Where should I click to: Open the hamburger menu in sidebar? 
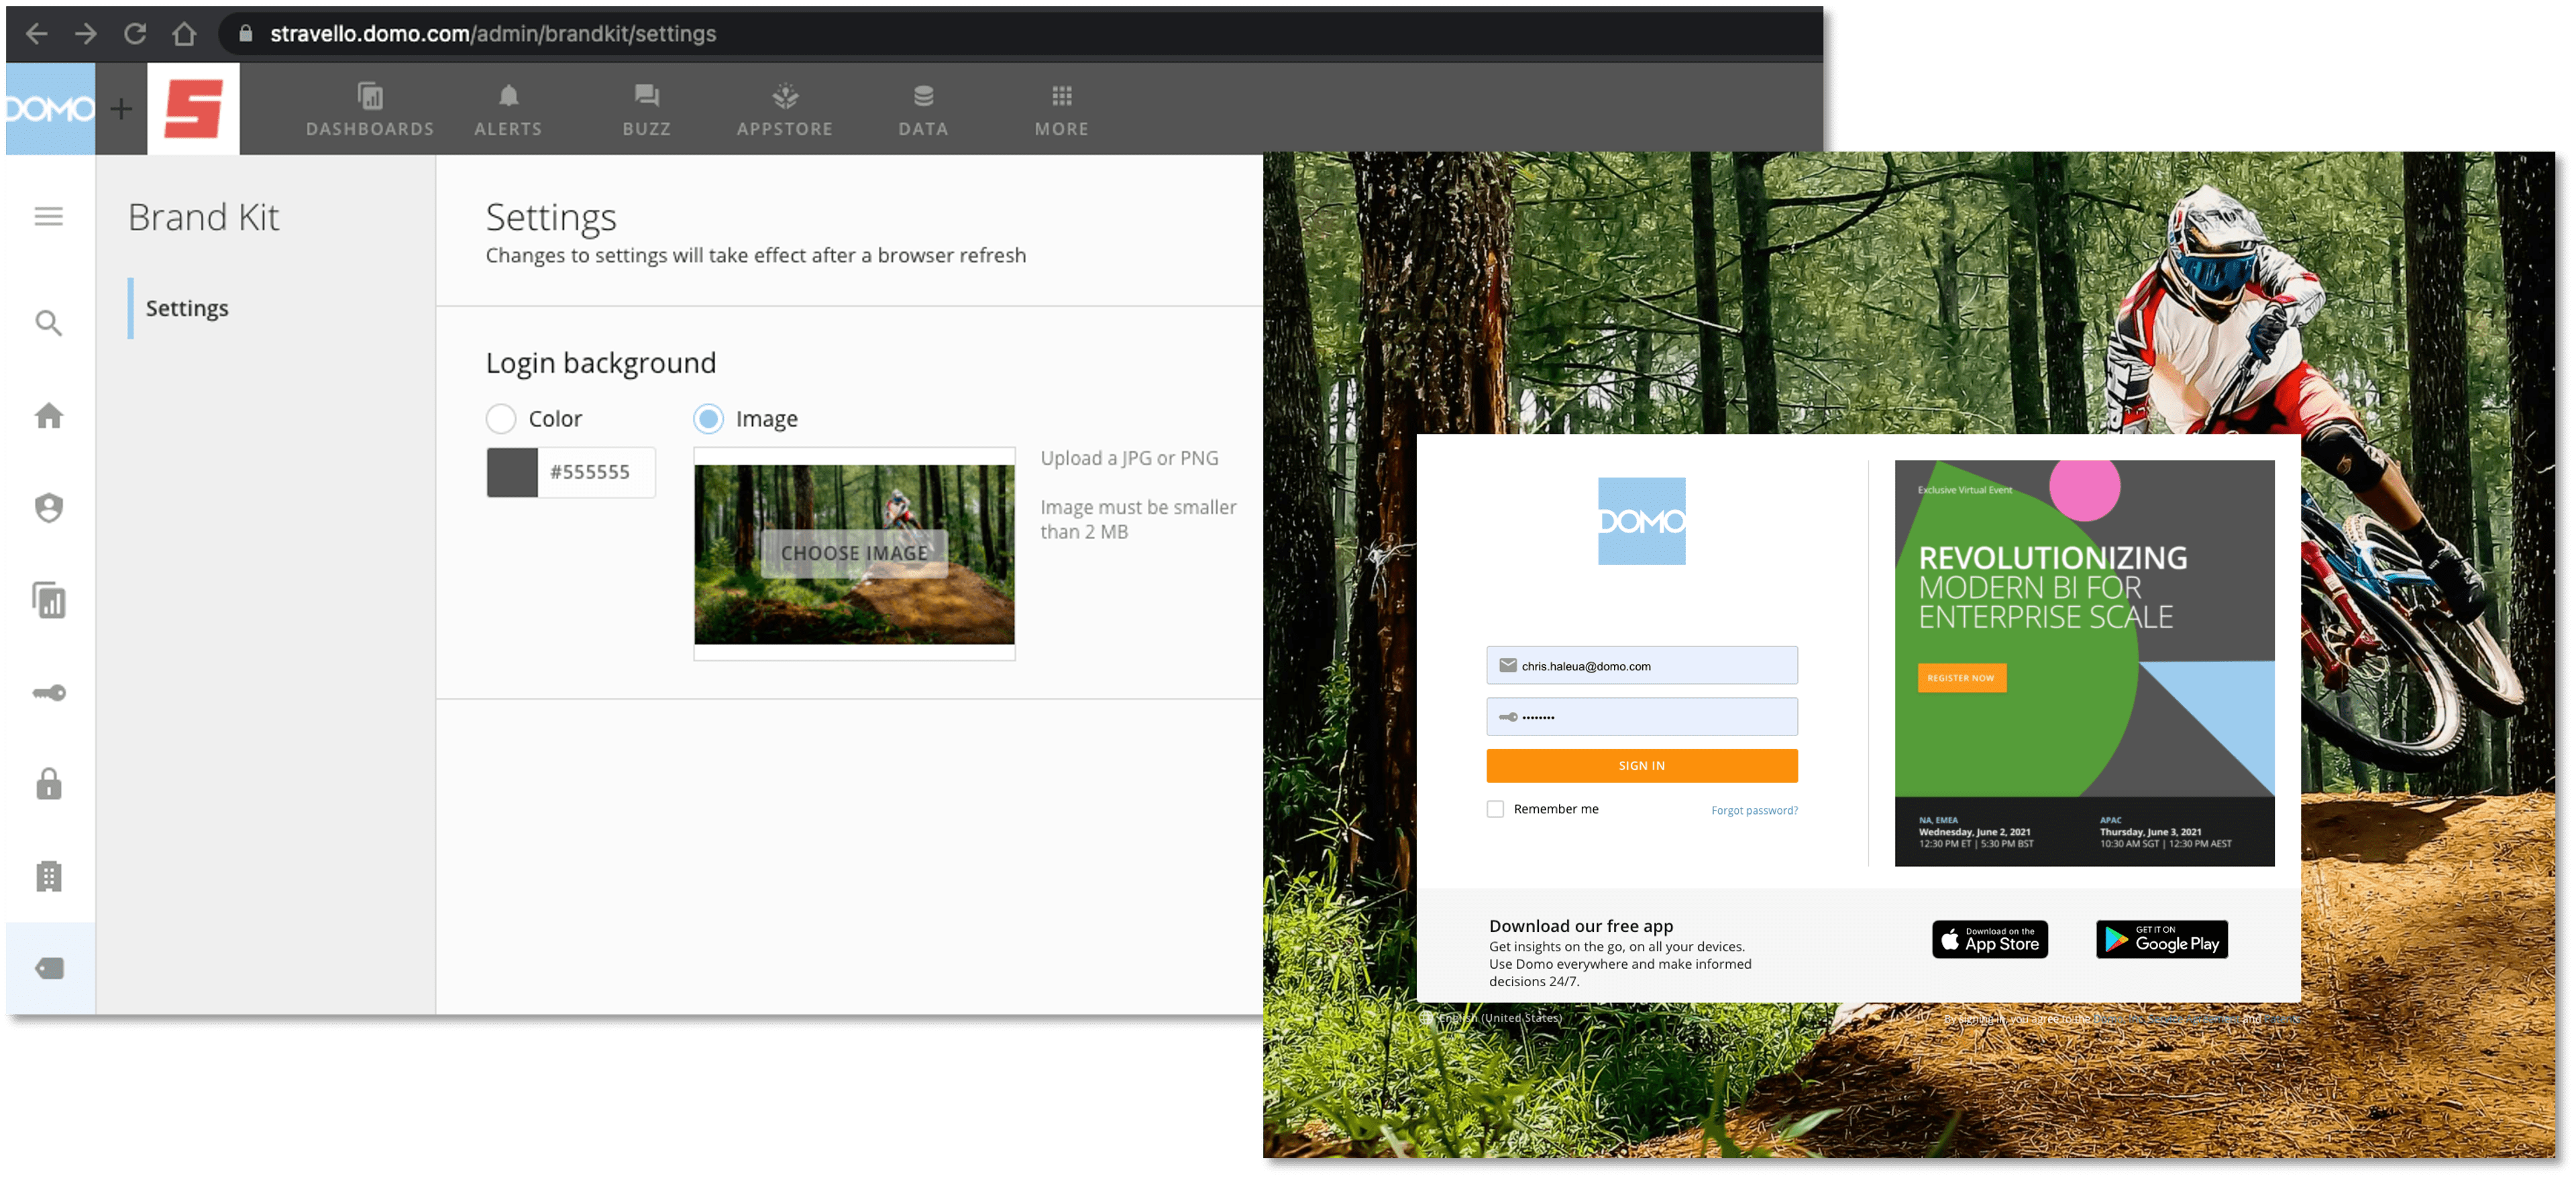pos(48,216)
